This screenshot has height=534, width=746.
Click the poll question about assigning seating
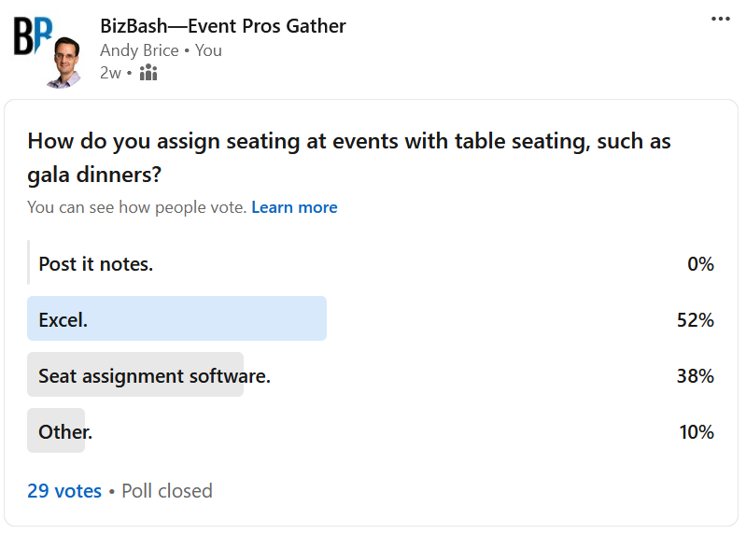click(349, 158)
